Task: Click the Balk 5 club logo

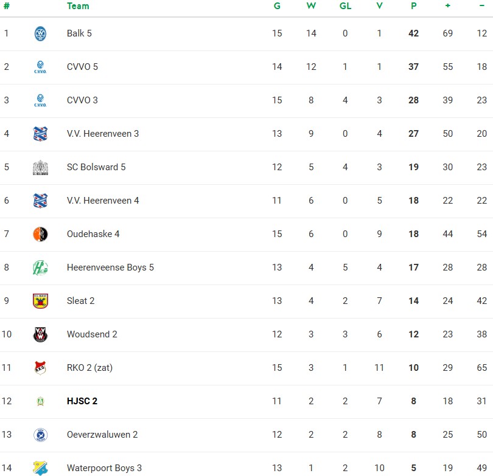Action: 40,33
